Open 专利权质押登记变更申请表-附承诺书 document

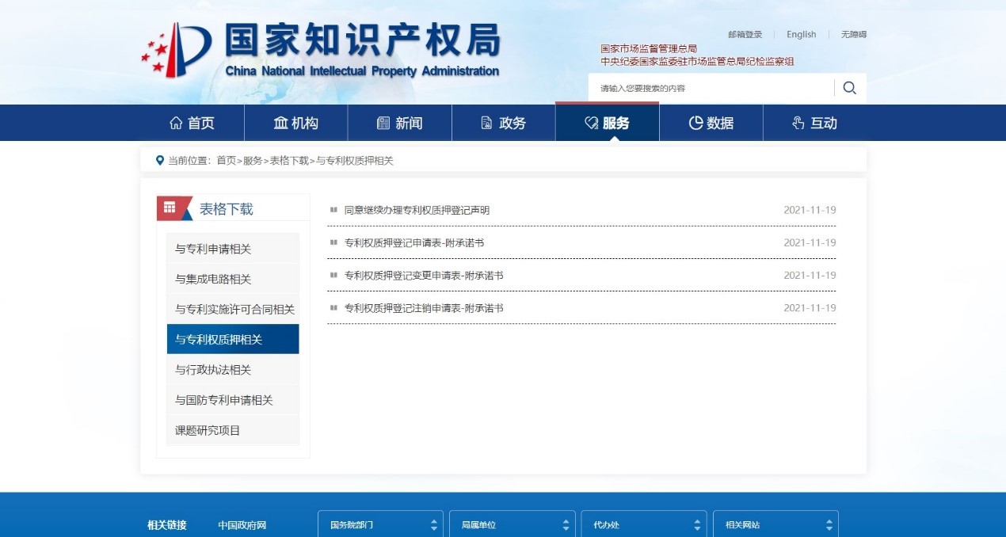[424, 275]
